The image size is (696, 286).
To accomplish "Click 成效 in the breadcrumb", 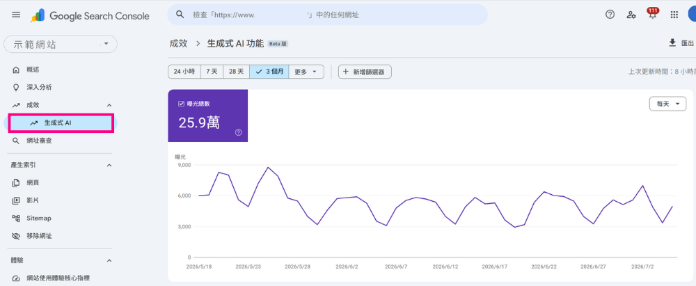I will (x=178, y=44).
